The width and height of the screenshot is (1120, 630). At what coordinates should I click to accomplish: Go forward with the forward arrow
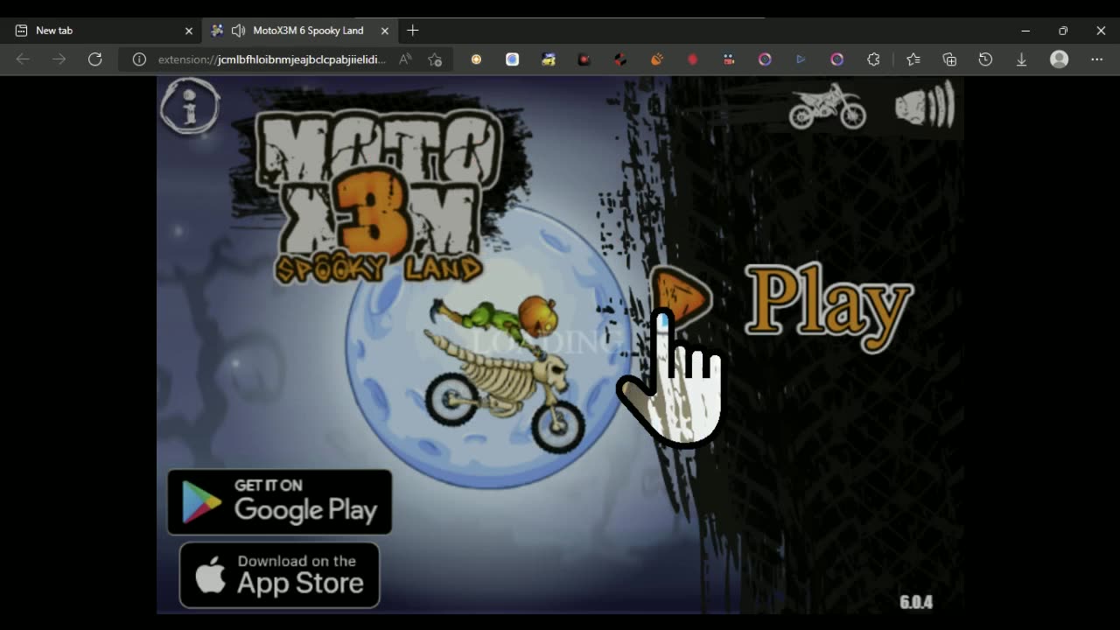point(59,59)
